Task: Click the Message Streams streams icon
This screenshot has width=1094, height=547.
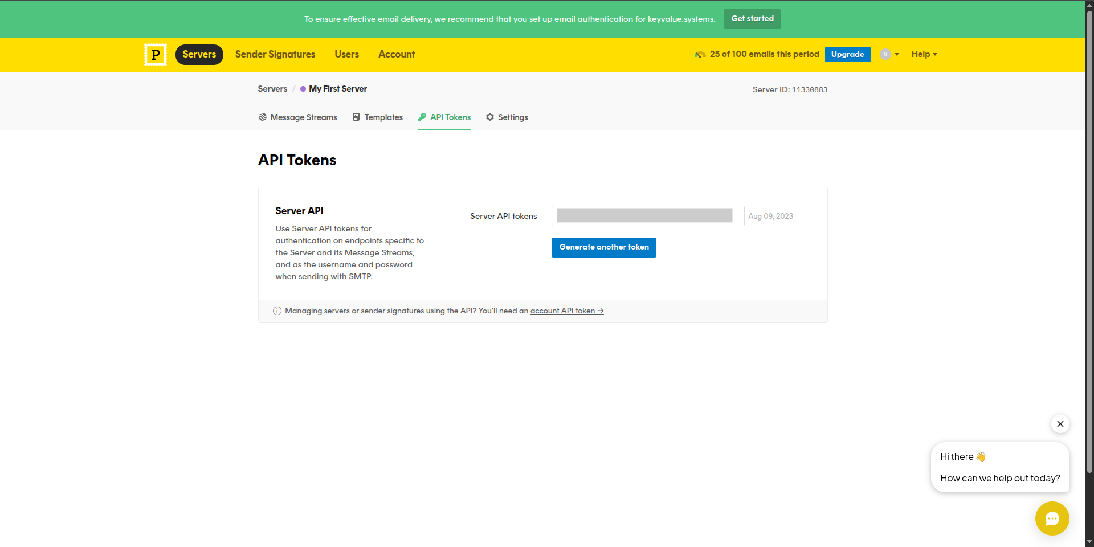Action: coord(263,117)
